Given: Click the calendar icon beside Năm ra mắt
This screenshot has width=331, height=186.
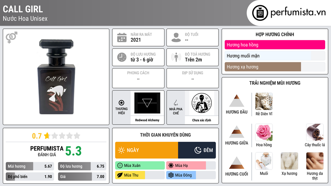Looking at the screenshot, I should click(x=122, y=37).
